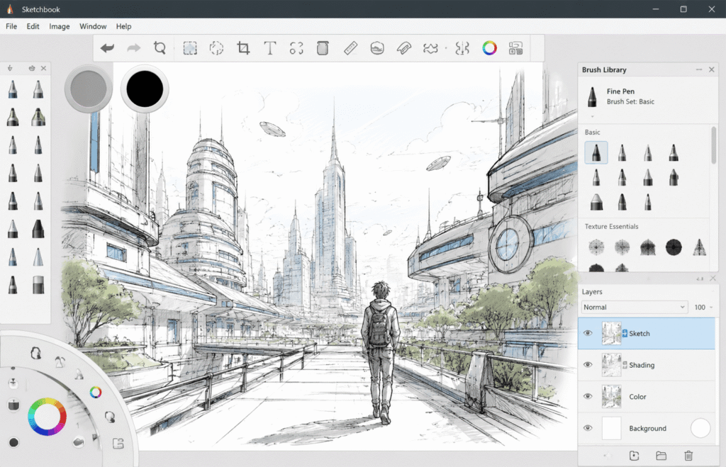Select the Lasso/Transform tool in the toolbar

click(x=160, y=47)
